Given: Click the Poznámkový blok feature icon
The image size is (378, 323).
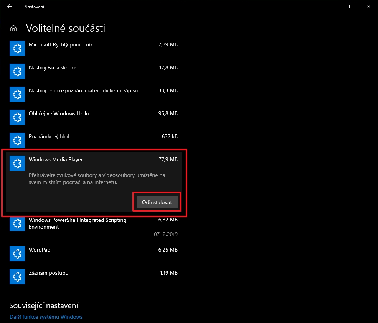Looking at the screenshot, I should coord(17,140).
